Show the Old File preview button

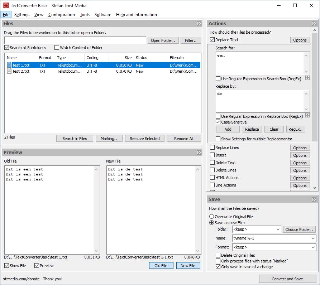click(161, 265)
